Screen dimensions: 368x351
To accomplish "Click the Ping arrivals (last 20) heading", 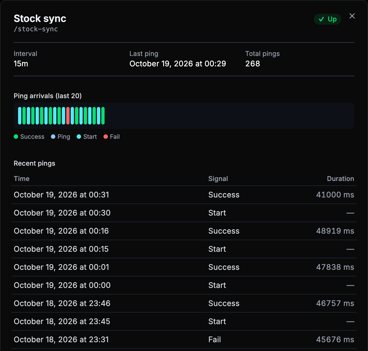I will (48, 96).
